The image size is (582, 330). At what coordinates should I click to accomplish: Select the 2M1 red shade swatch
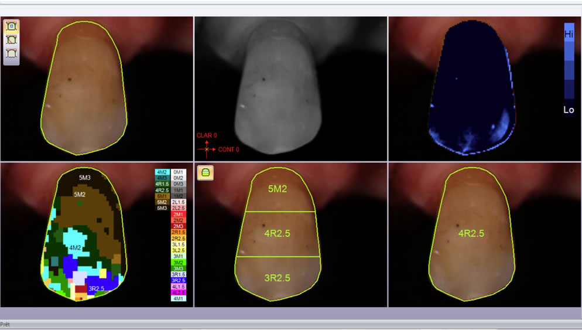(x=179, y=214)
